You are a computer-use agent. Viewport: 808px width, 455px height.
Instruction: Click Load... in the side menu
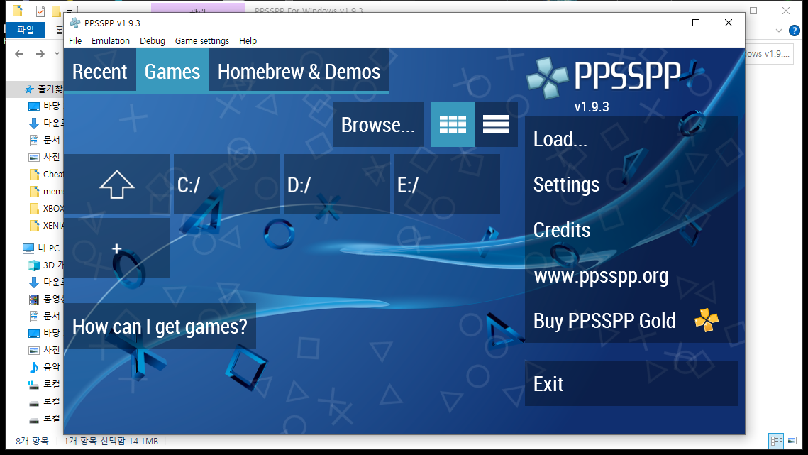(x=631, y=138)
